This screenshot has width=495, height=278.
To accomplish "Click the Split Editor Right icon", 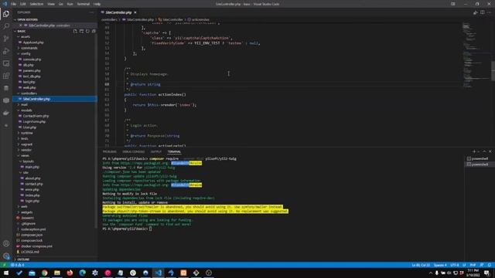I will click(483, 12).
